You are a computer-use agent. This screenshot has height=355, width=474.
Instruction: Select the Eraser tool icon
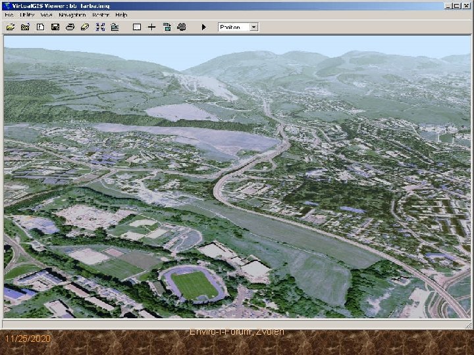85,28
